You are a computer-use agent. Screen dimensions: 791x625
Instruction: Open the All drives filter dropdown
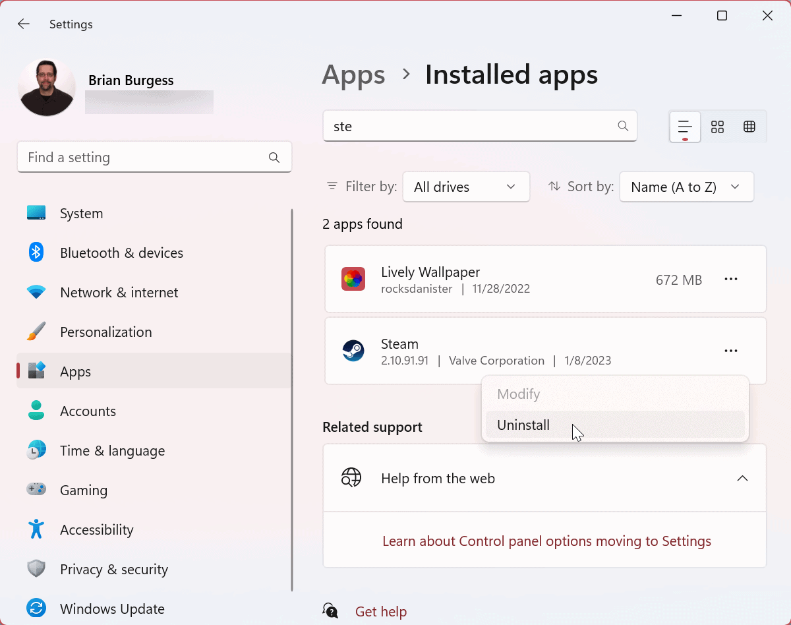[x=466, y=187]
